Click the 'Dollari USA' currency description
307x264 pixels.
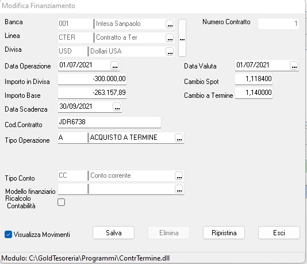[x=106, y=52]
